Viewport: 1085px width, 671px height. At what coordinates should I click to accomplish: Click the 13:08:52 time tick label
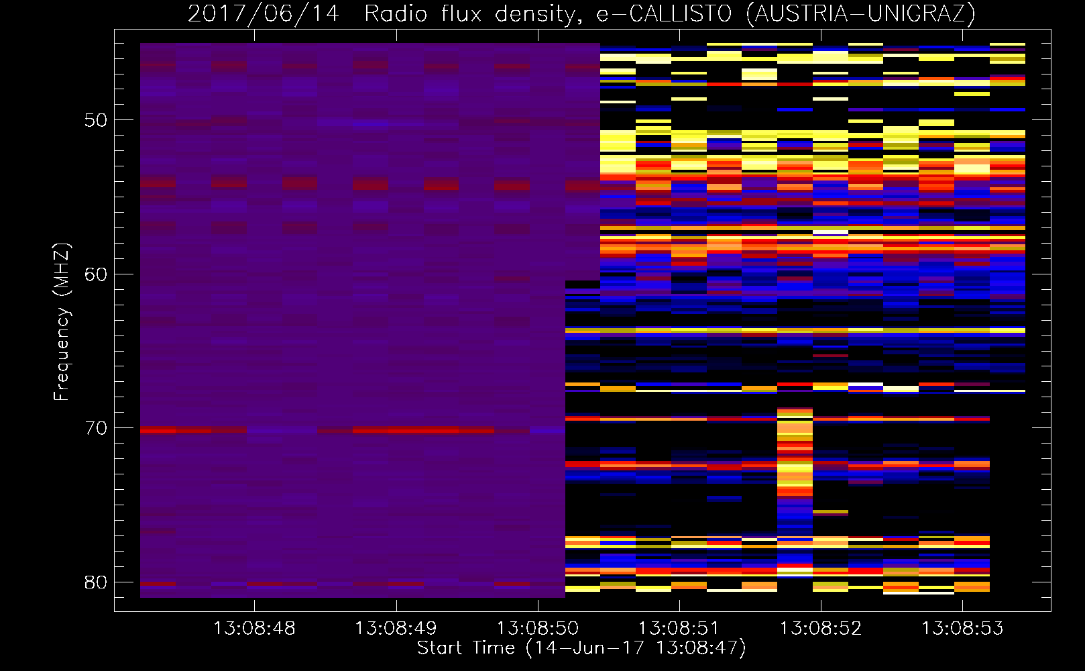pos(821,628)
